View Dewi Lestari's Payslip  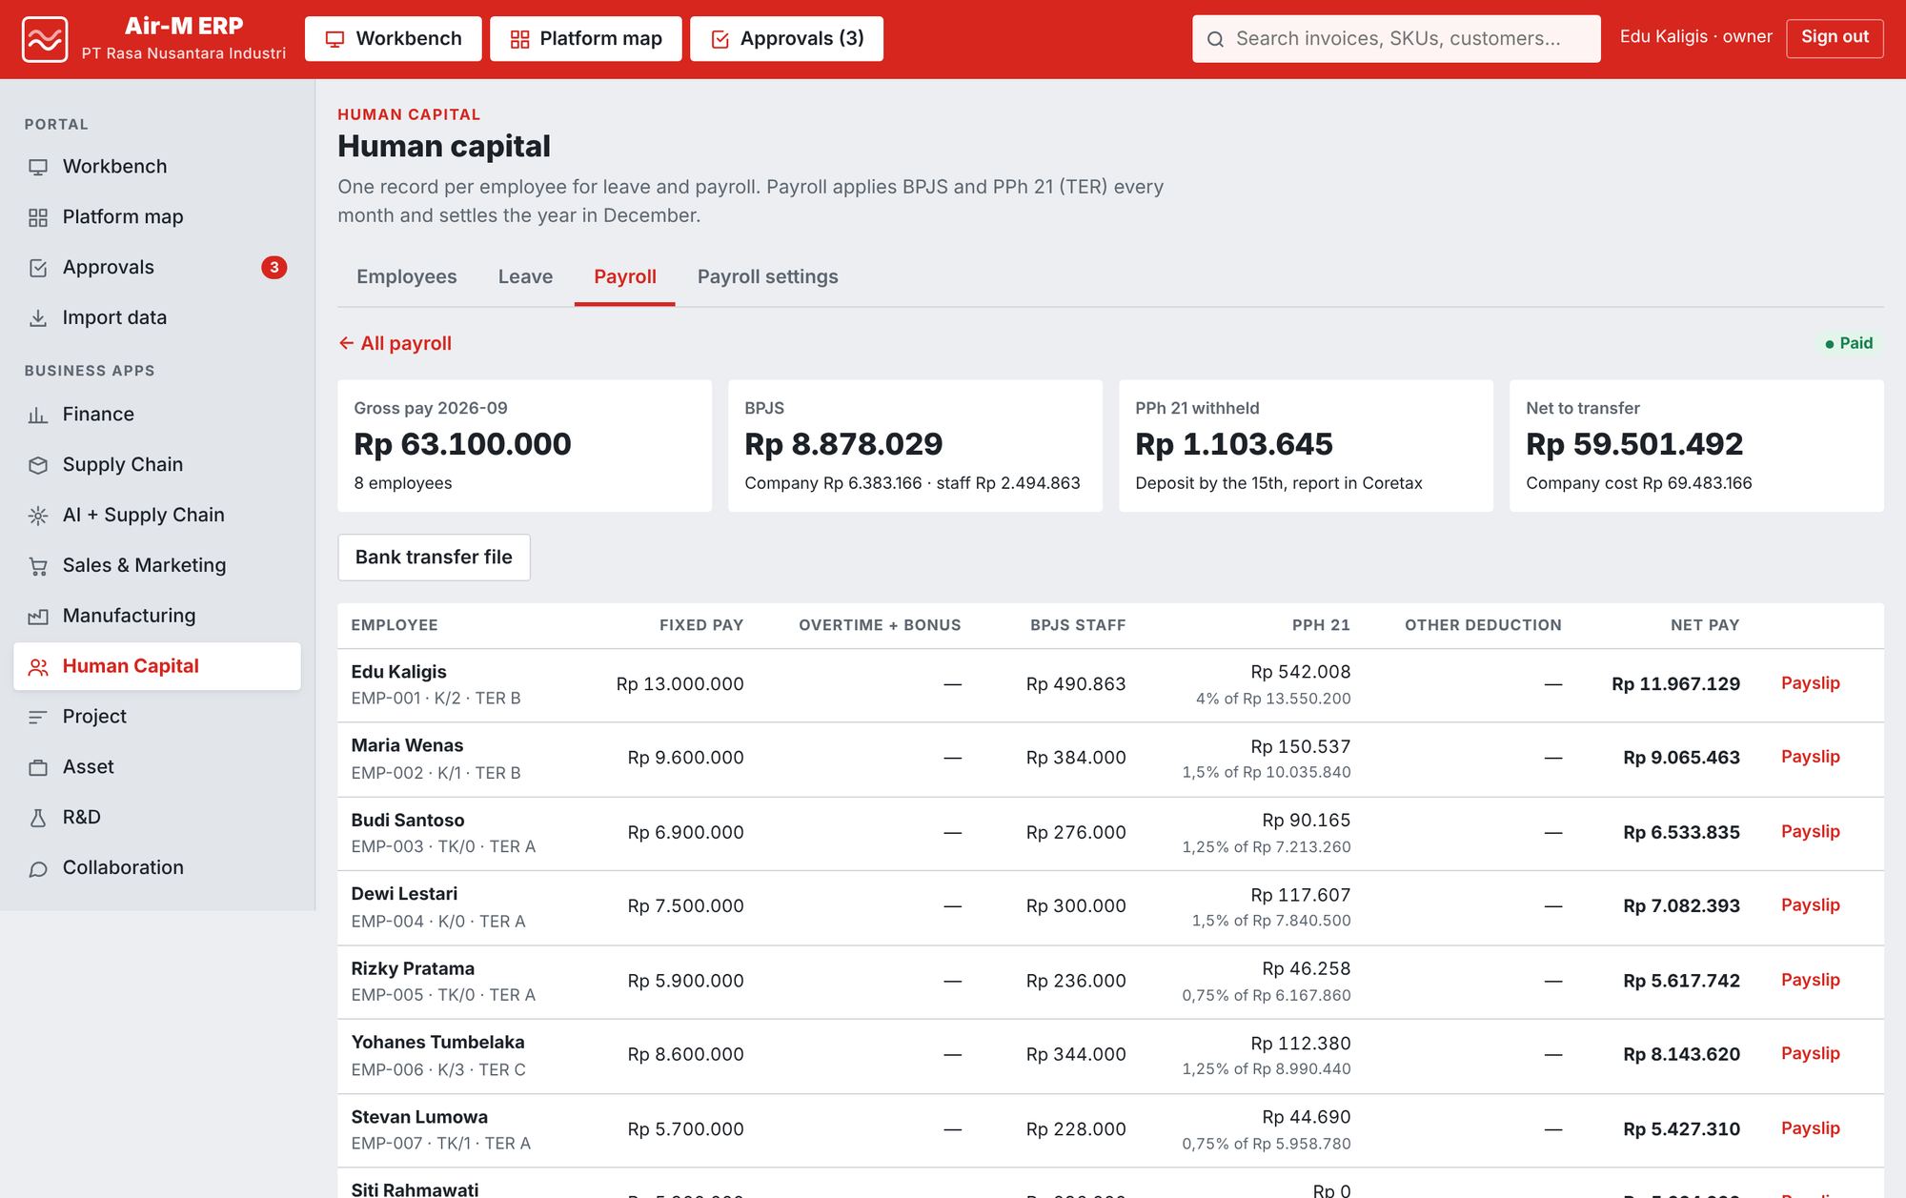click(x=1811, y=905)
